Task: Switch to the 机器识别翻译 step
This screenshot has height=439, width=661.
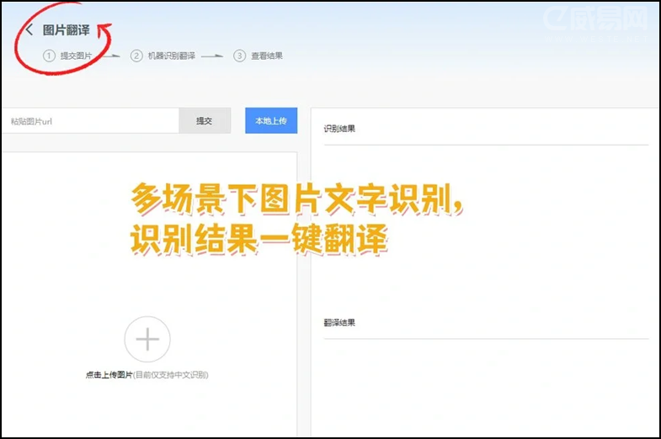Action: pos(172,56)
